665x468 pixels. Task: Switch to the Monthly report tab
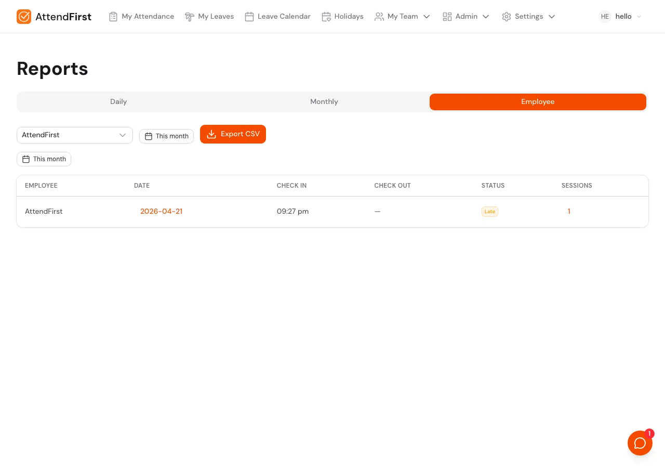tap(324, 102)
